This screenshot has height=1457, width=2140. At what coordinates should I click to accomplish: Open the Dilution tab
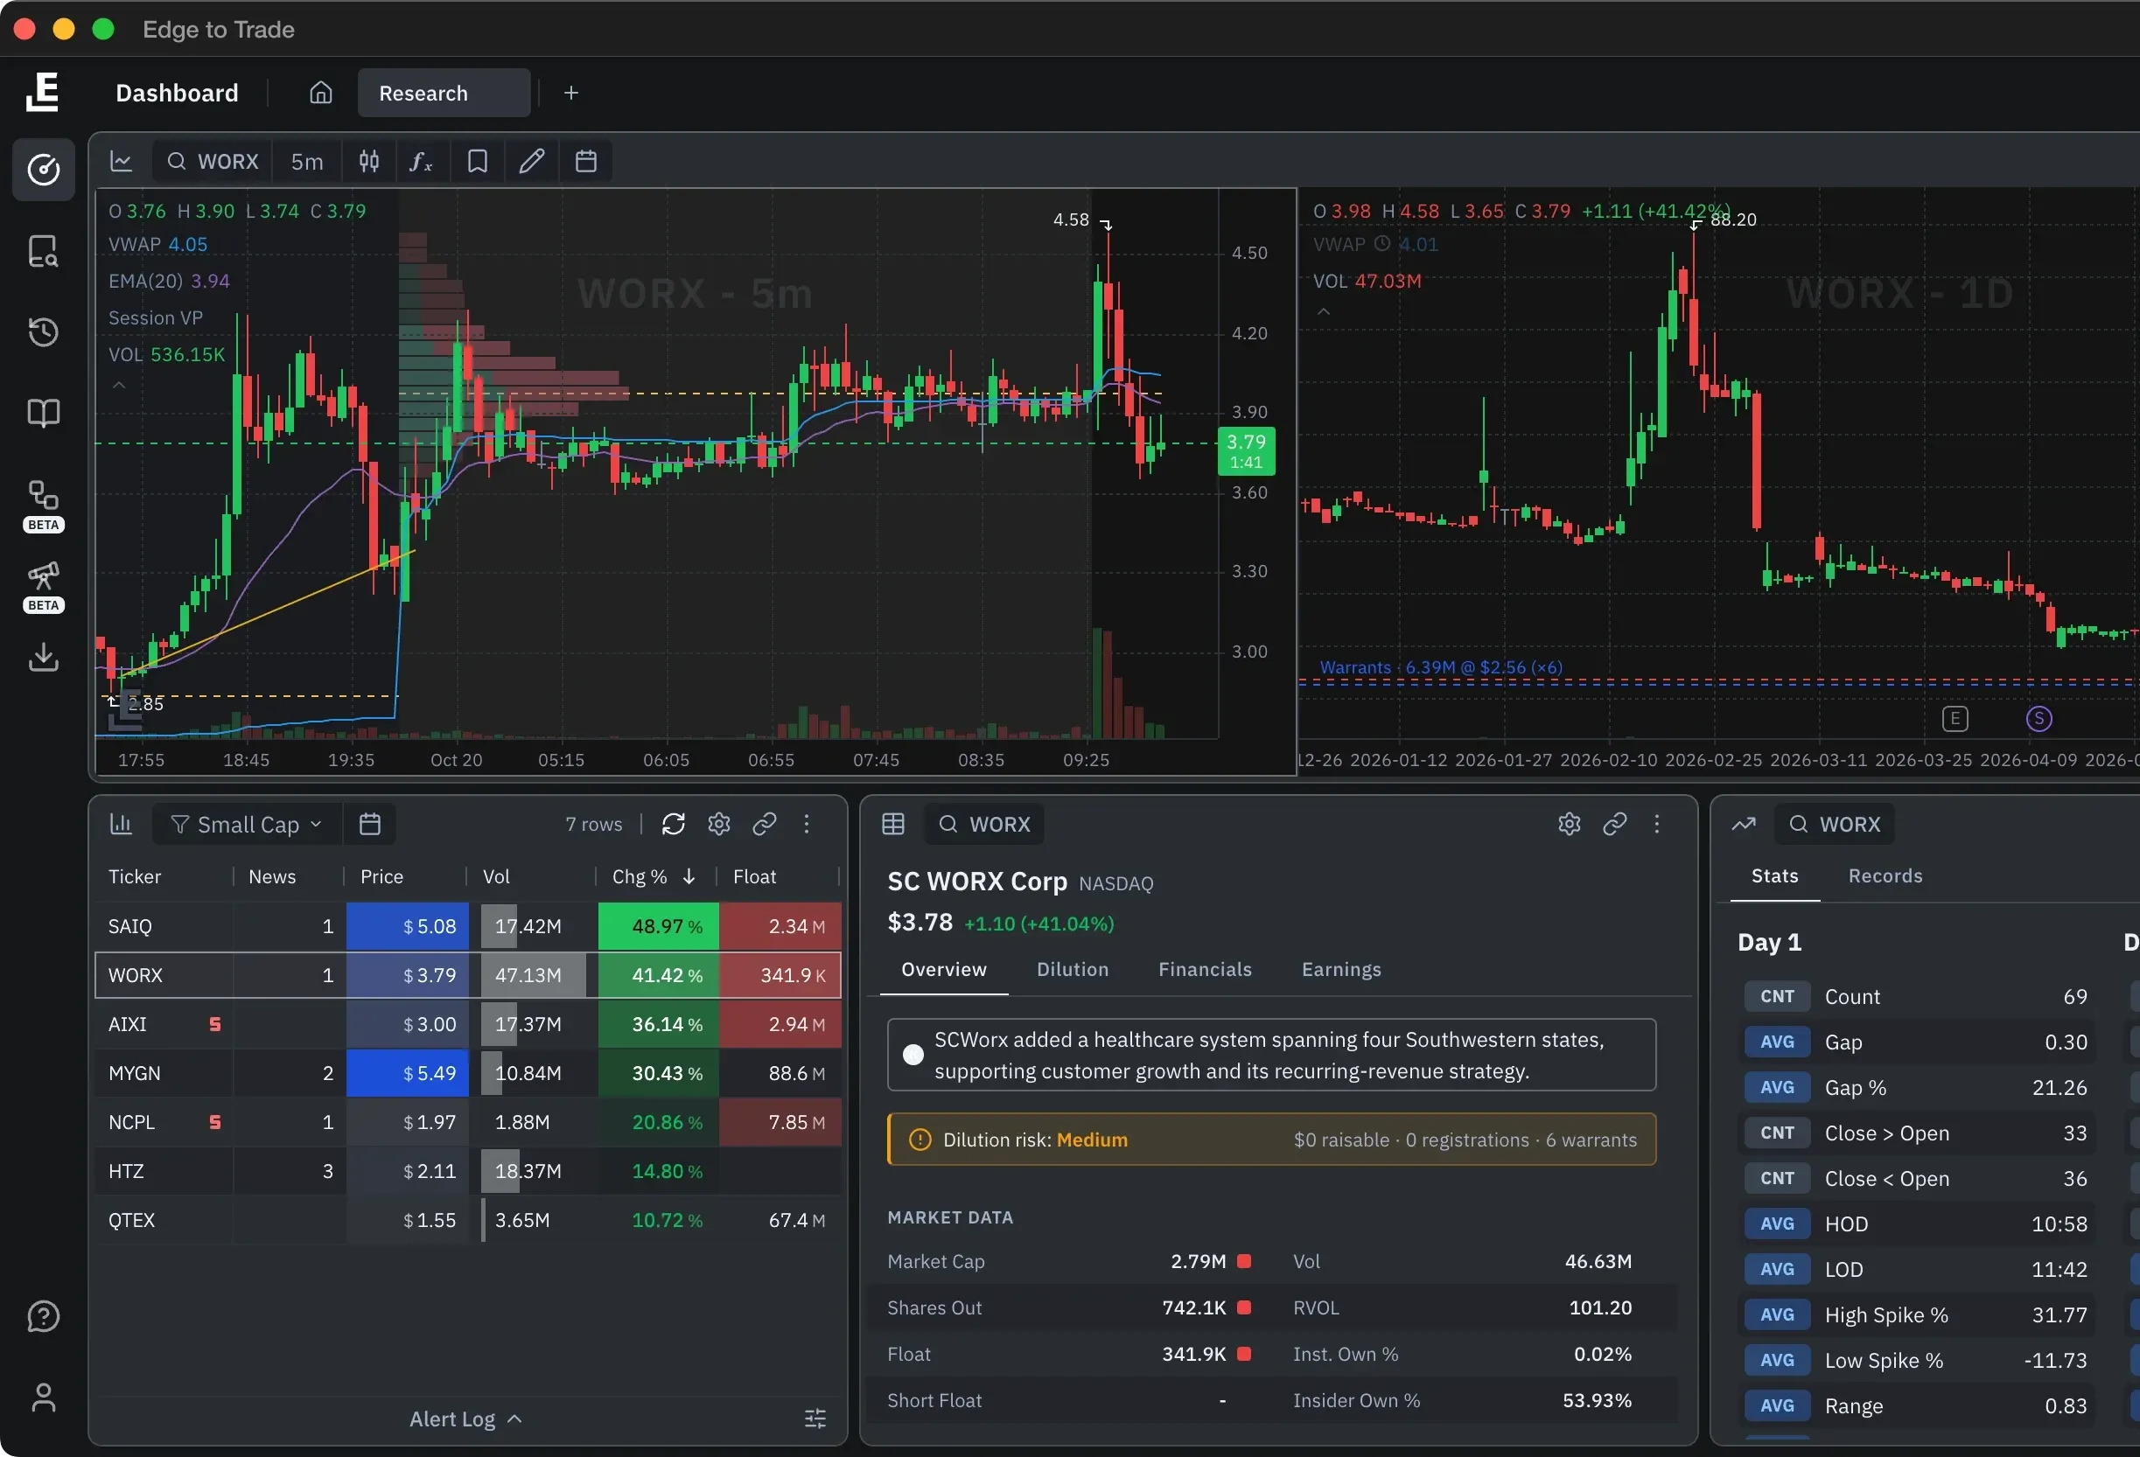point(1072,969)
